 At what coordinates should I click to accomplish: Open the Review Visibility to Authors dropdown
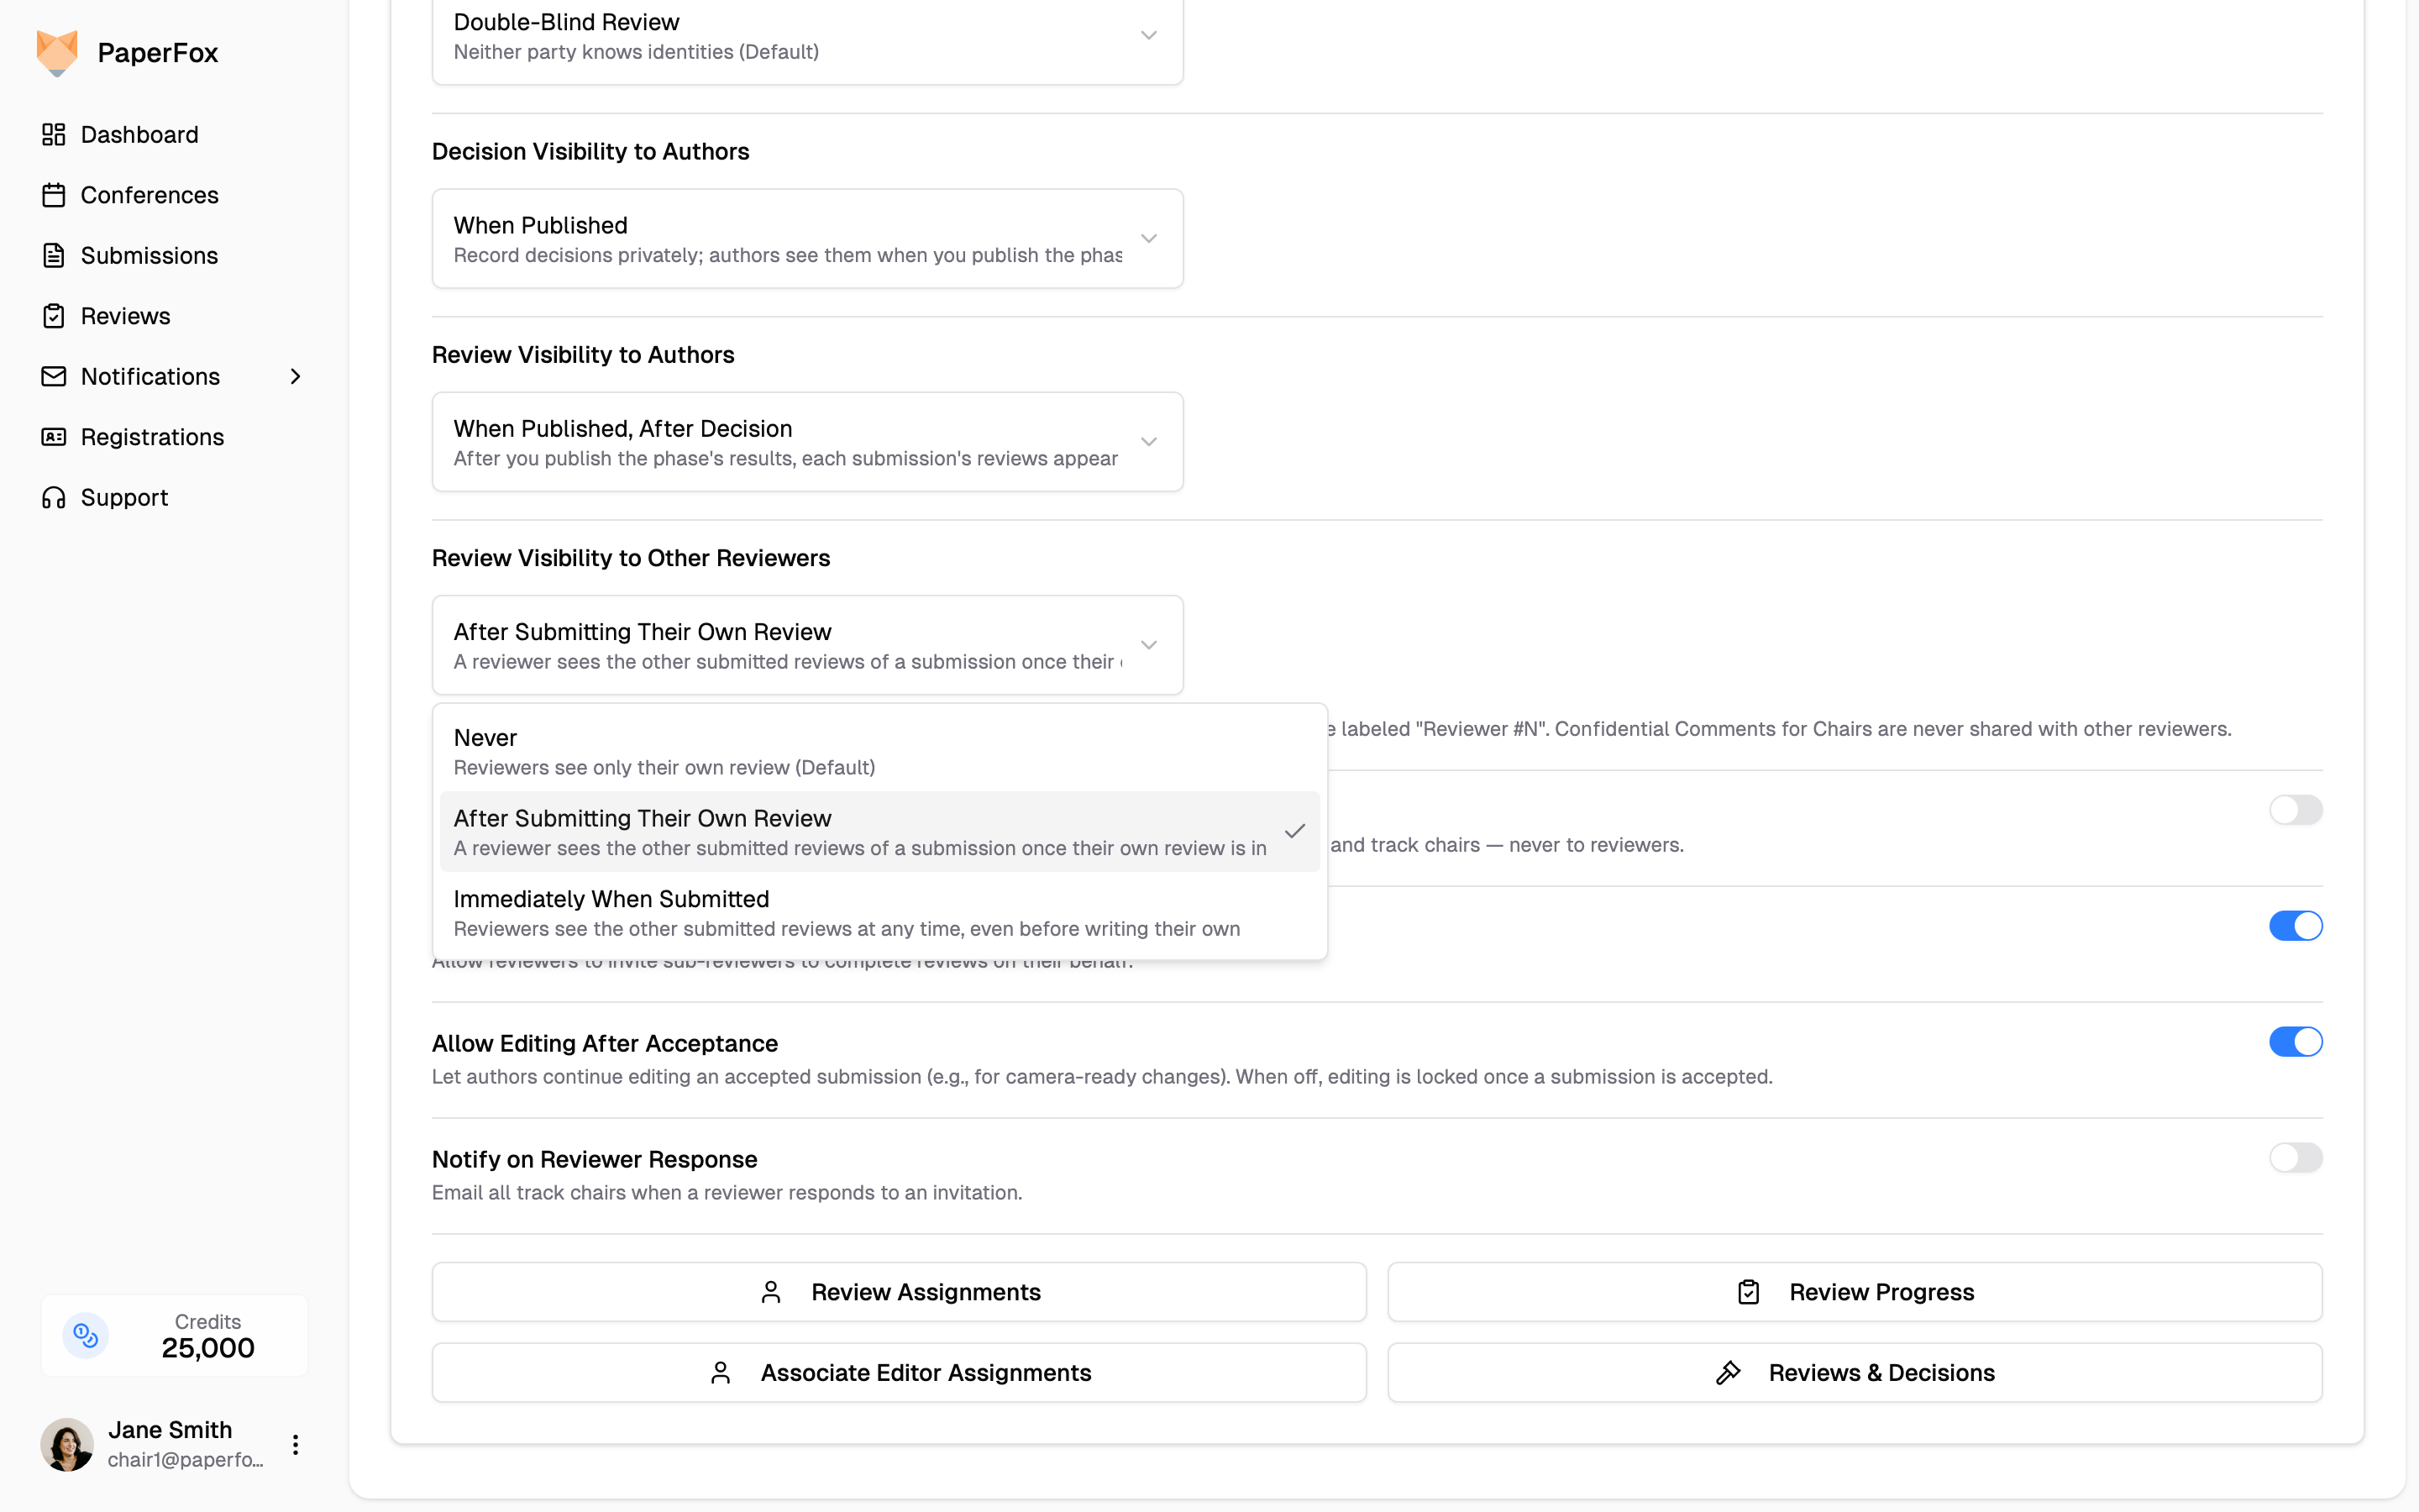[808, 442]
